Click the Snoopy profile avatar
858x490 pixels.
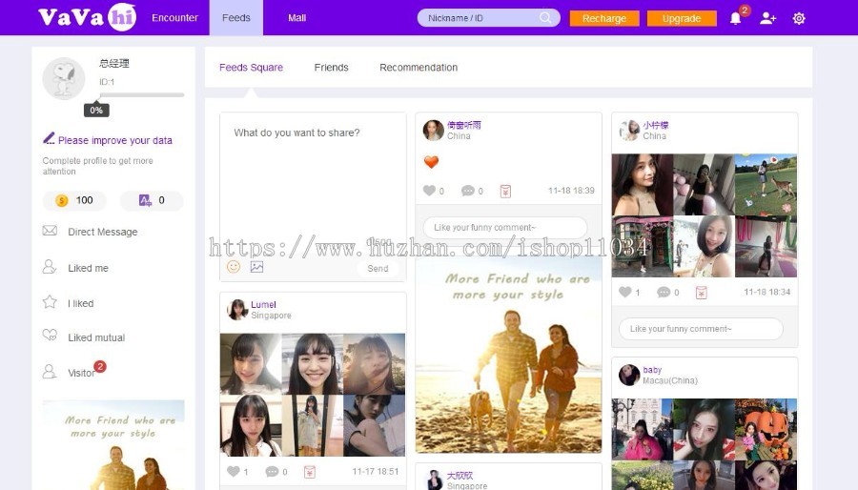64,78
